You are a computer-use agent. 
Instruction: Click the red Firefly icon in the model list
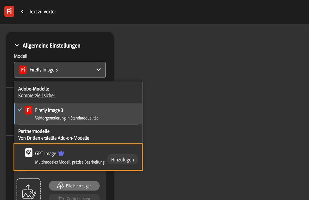pos(29,110)
